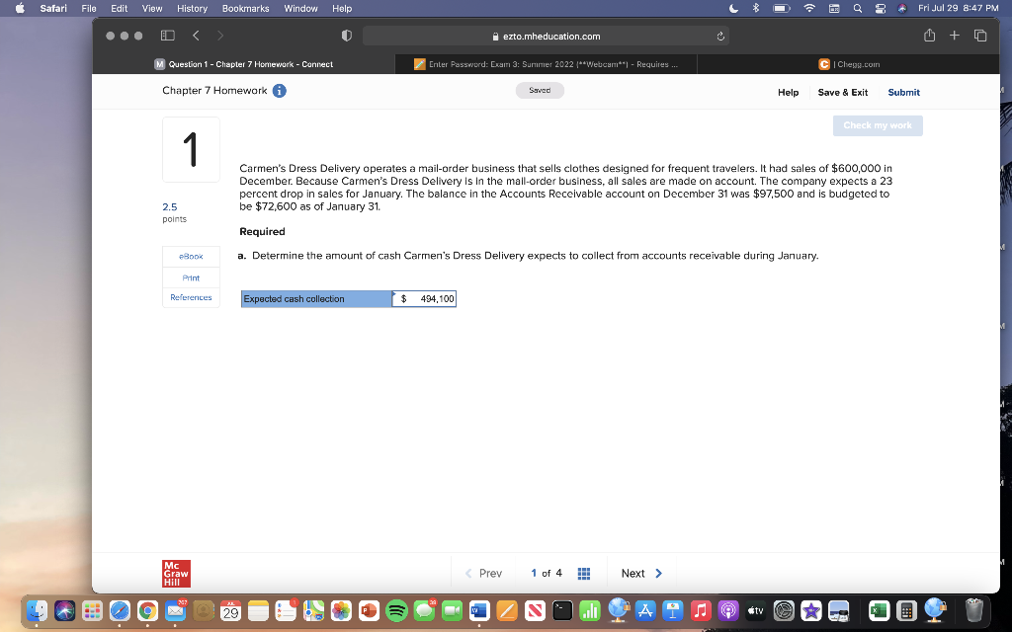Open Spotify in the Dock
The width and height of the screenshot is (1012, 632).
tap(396, 610)
